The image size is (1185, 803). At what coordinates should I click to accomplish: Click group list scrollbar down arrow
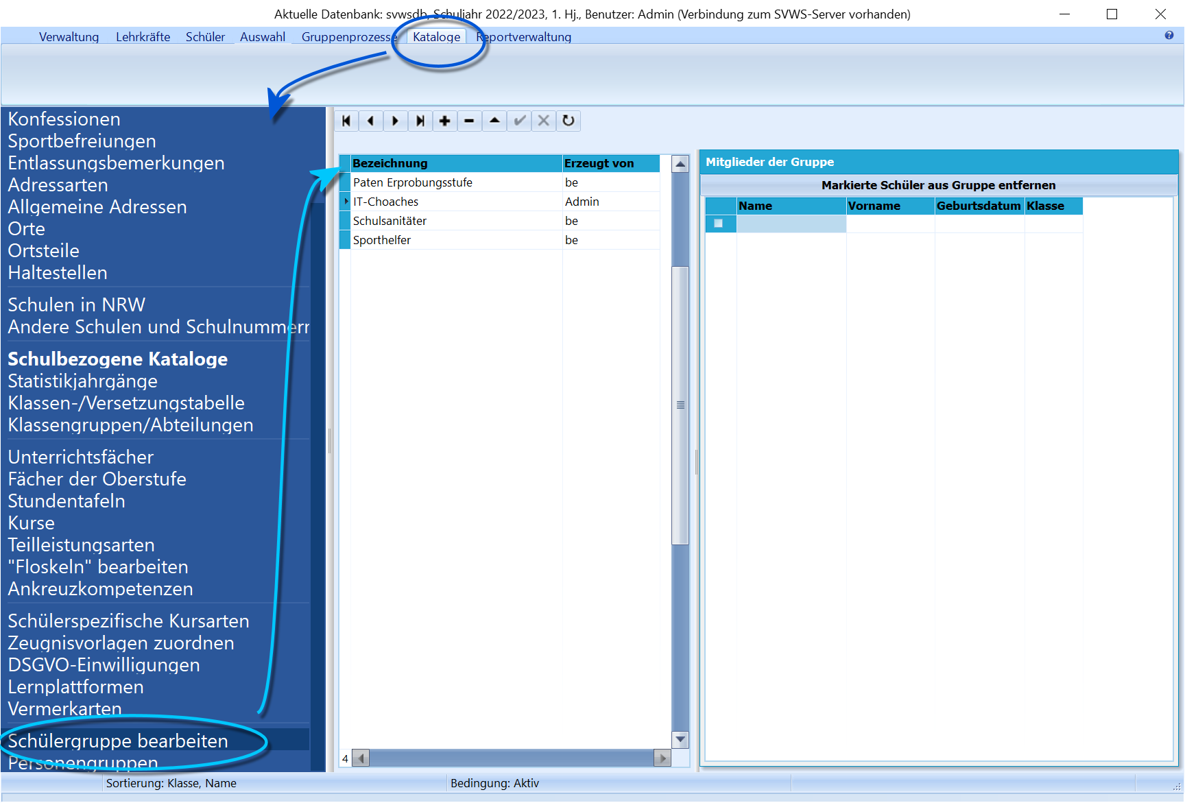tap(680, 739)
